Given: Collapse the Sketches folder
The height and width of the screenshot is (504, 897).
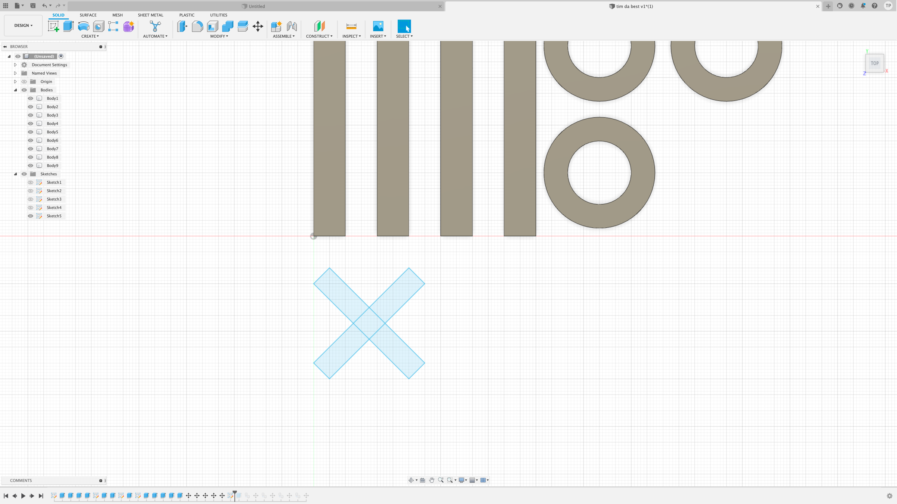Looking at the screenshot, I should [15, 174].
